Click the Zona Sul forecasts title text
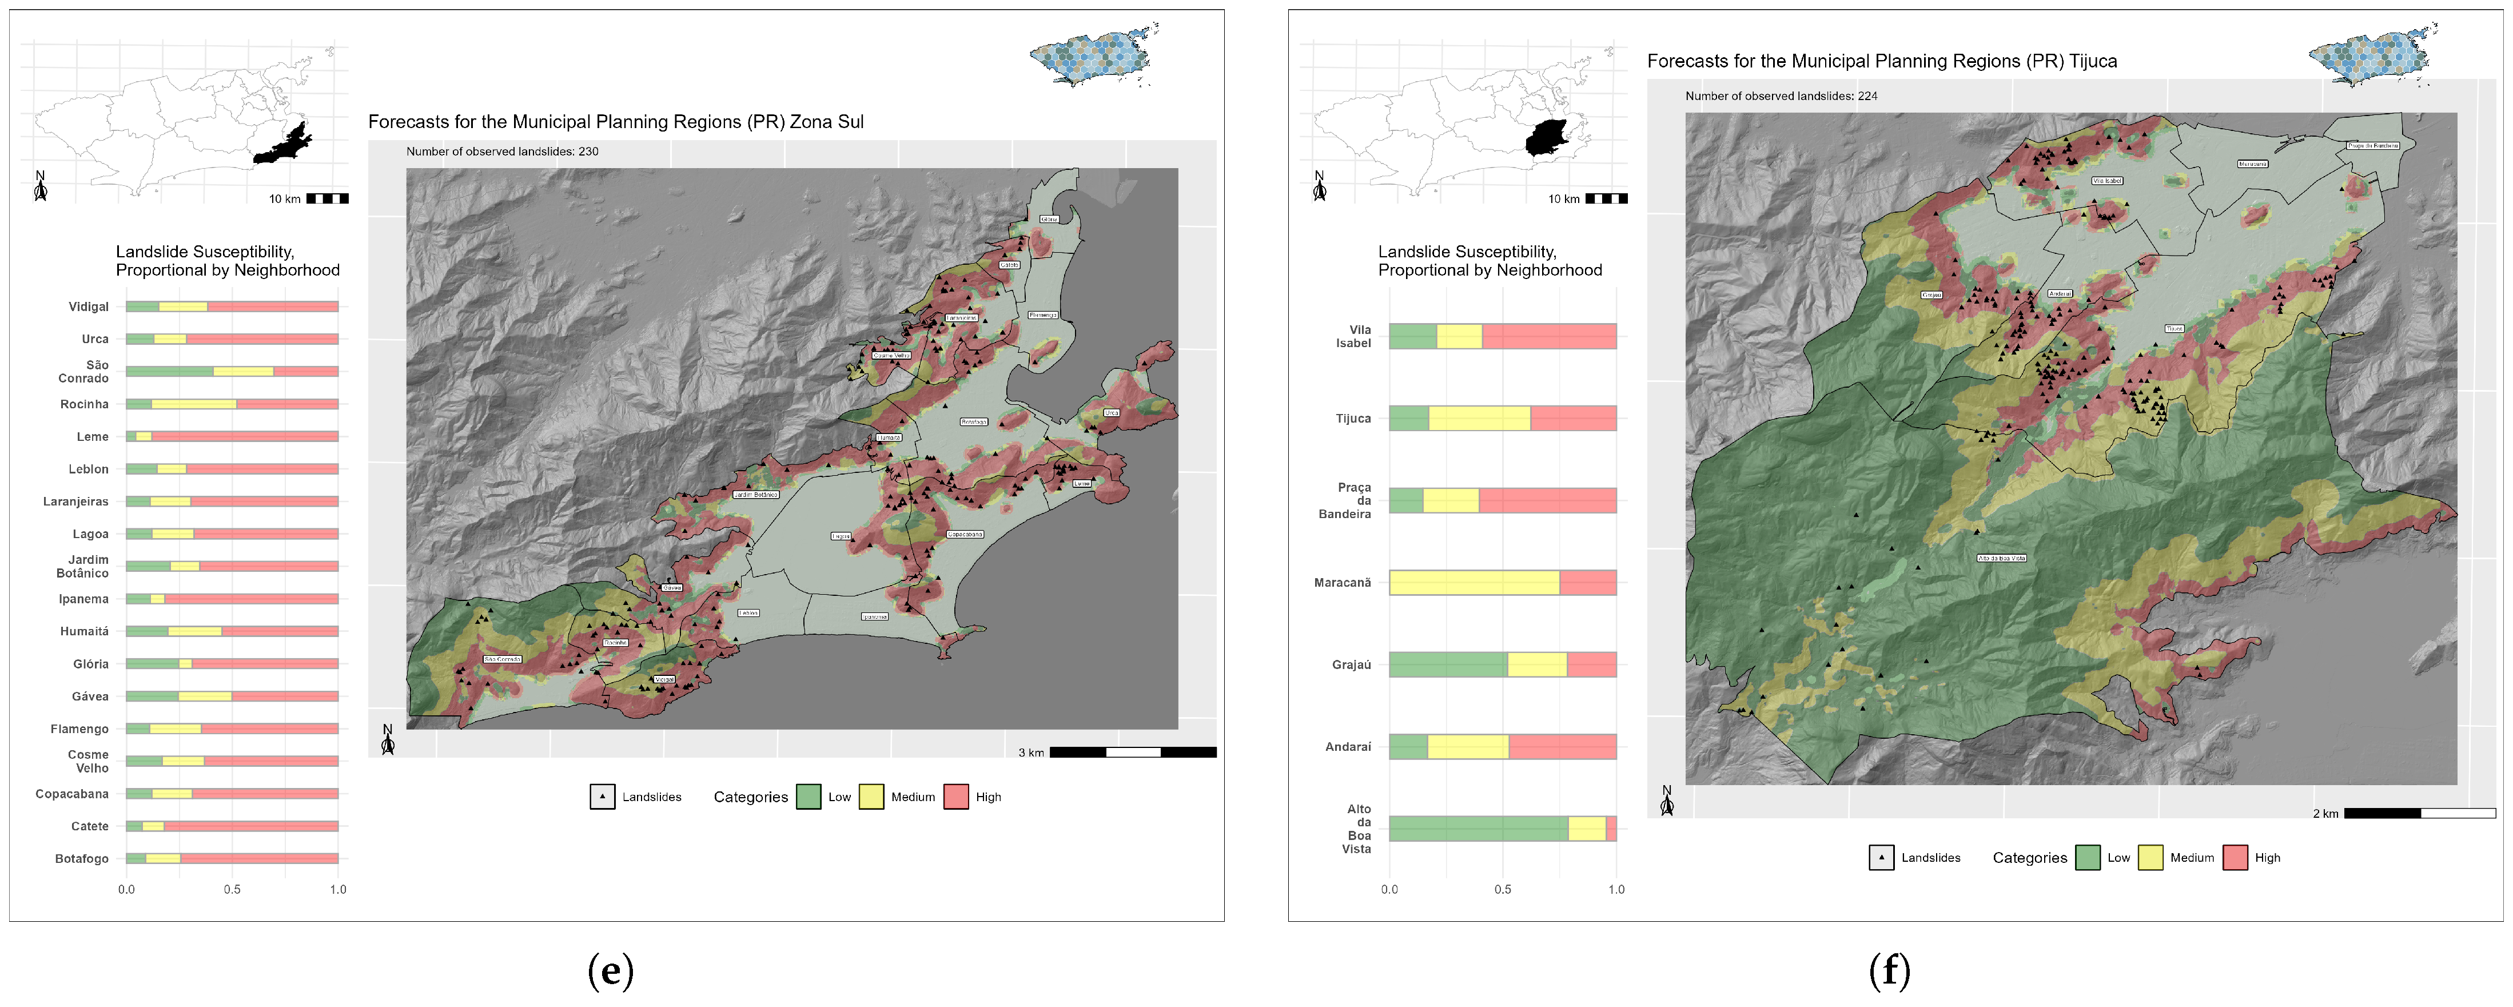Image resolution: width=2513 pixels, height=1007 pixels. [616, 122]
